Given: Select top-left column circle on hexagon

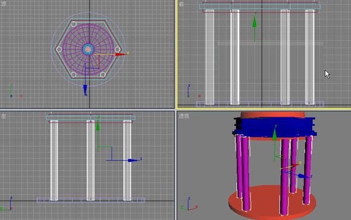Looking at the screenshot, I should pyautogui.click(x=74, y=24).
